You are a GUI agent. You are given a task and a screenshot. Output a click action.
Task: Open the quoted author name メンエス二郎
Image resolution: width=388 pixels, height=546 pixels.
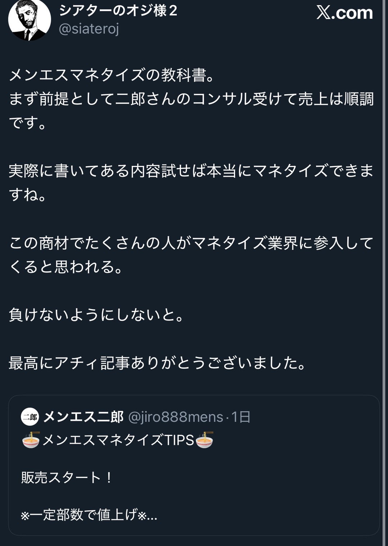(84, 417)
